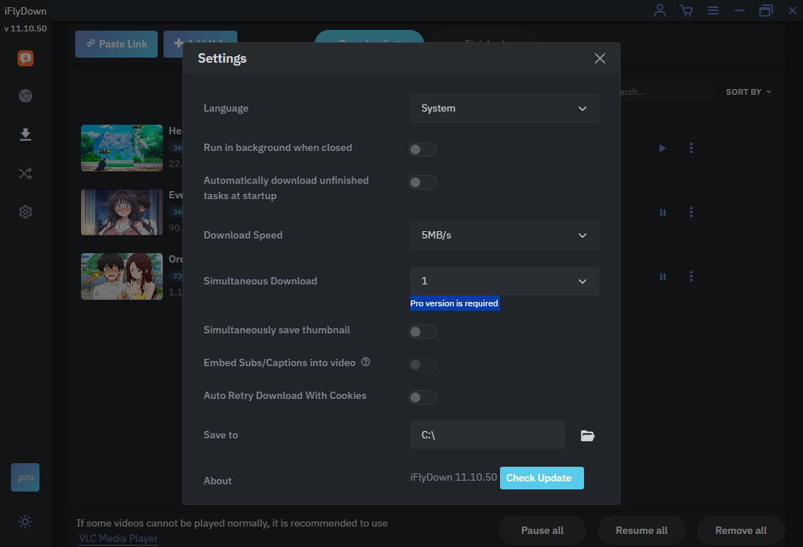Image resolution: width=803 pixels, height=547 pixels.
Task: Expand the Download Speed 5MB/s dropdown
Action: tap(504, 236)
